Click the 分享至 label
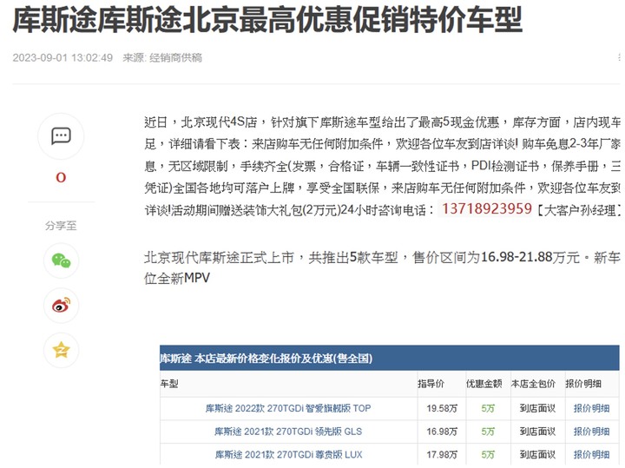Screen dimensions: 625x468 pos(61,226)
